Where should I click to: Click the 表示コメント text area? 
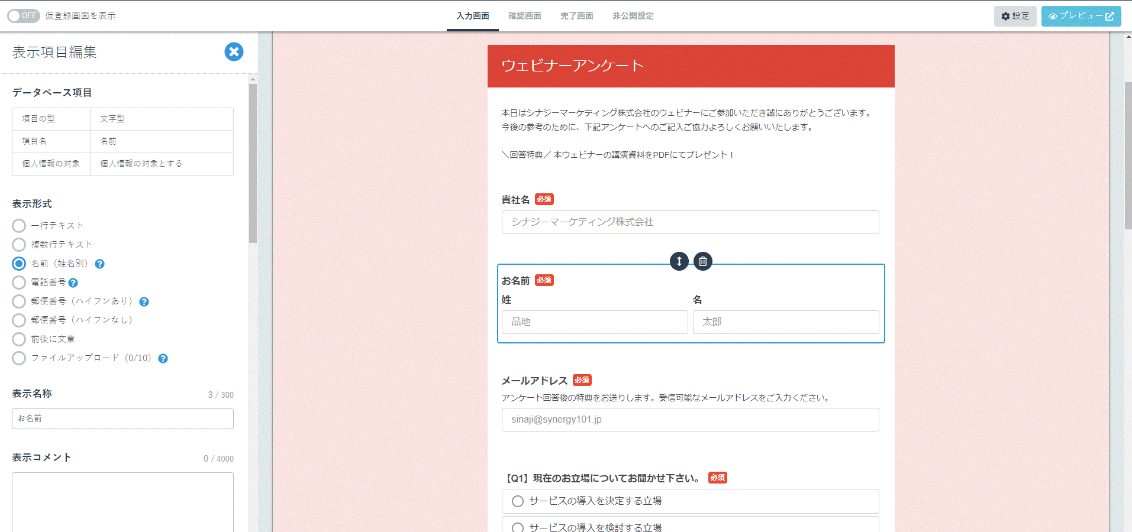(x=122, y=501)
